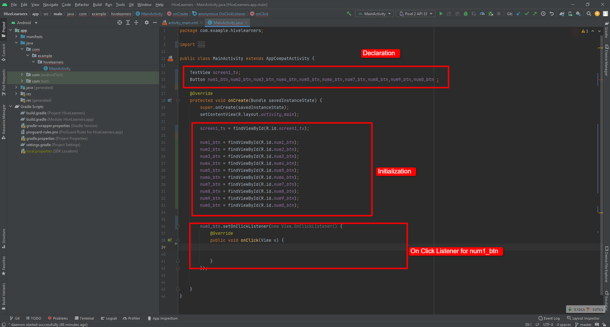The width and height of the screenshot is (610, 327).
Task: Click the Attach Debugger to process icon
Action: tap(490, 14)
